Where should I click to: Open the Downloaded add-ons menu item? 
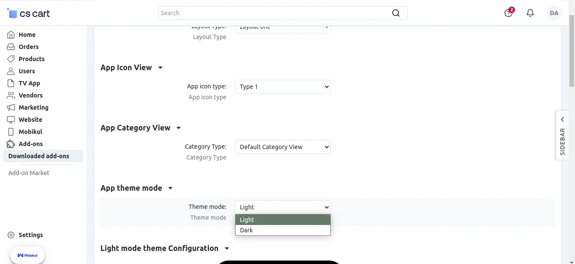[x=39, y=156]
